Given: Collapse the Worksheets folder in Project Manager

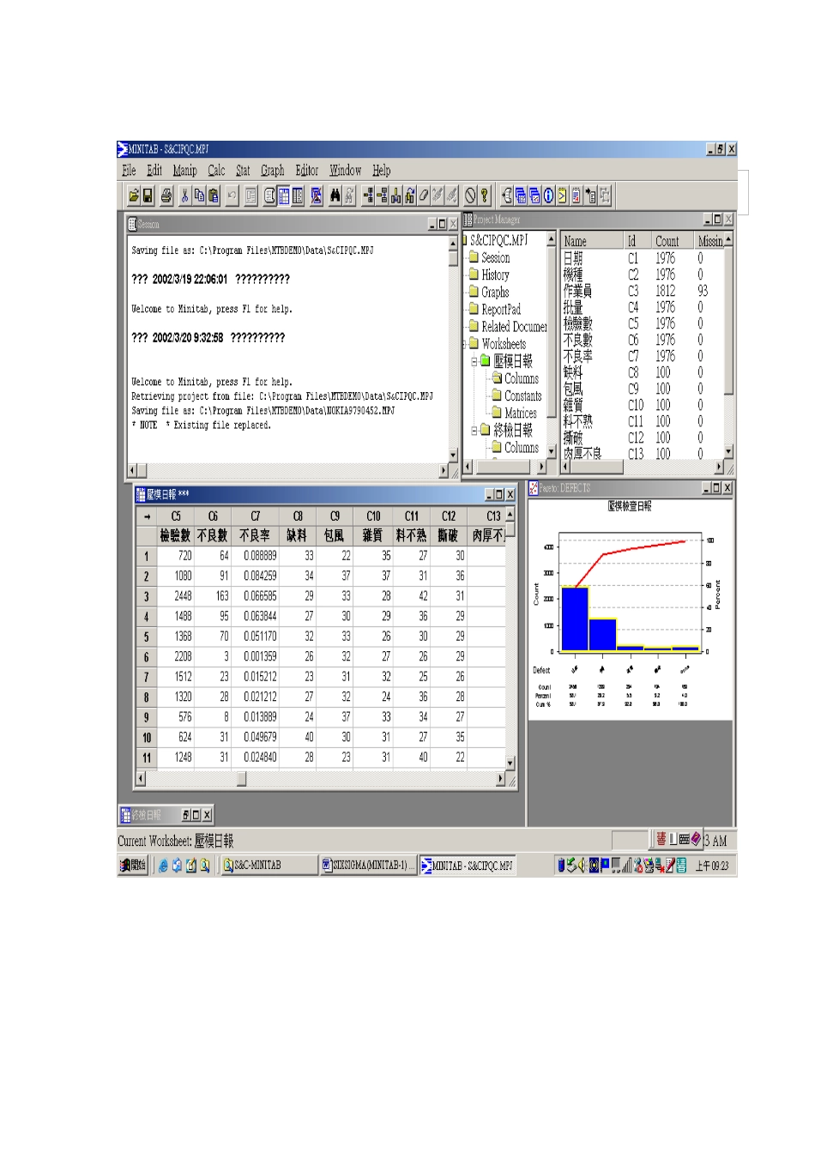Looking at the screenshot, I should 465,344.
